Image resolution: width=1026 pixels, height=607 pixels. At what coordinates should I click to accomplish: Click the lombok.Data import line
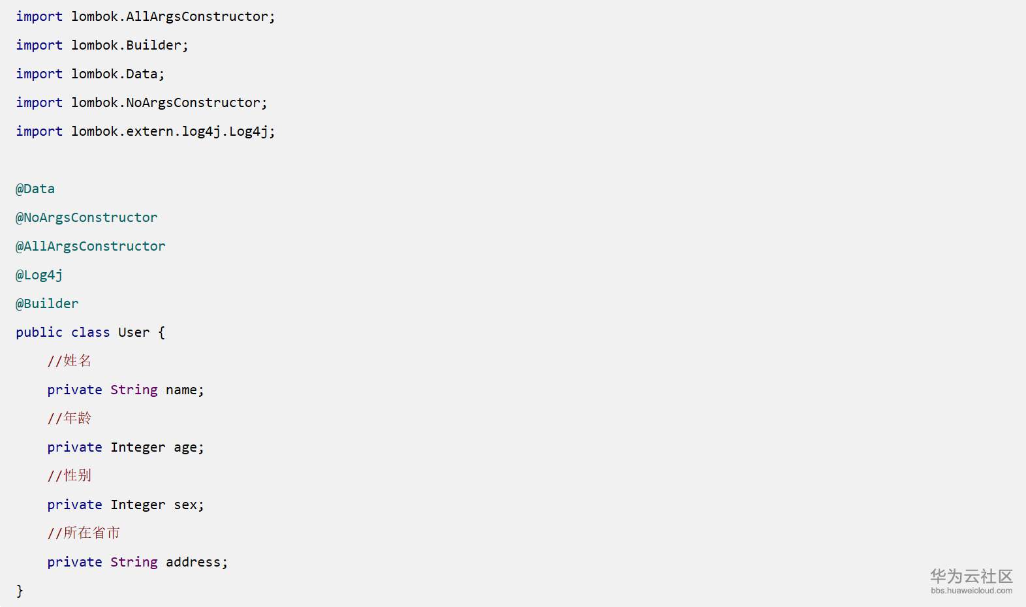point(90,74)
